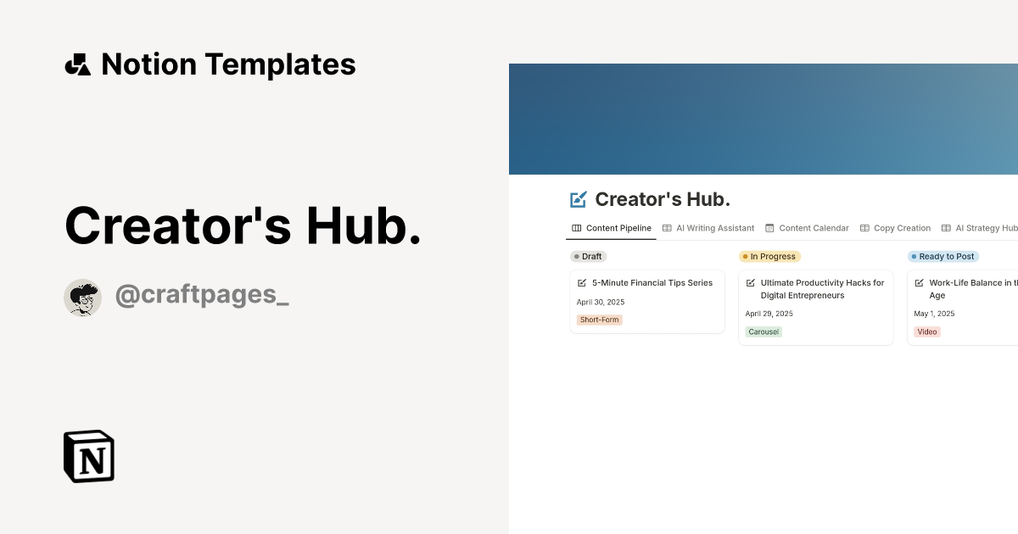
Task: Click the page icon on Ultimate Productivity Hacks card
Action: 750,282
